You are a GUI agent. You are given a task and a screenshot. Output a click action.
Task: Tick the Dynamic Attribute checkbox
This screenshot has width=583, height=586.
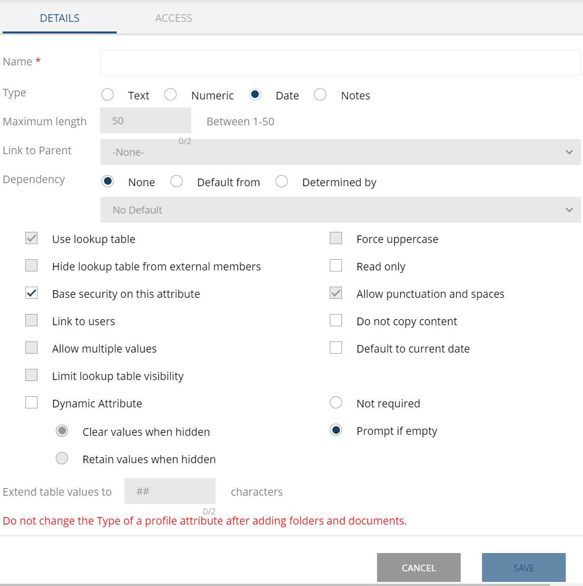click(x=31, y=403)
